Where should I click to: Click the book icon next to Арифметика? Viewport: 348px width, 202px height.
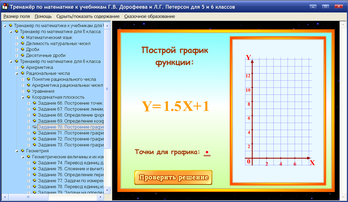pos(22,67)
